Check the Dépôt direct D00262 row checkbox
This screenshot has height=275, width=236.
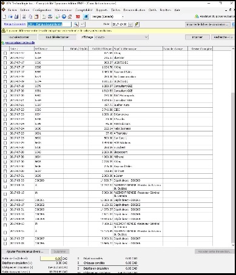5,205
